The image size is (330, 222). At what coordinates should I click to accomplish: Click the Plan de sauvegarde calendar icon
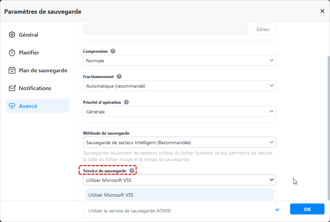point(12,71)
